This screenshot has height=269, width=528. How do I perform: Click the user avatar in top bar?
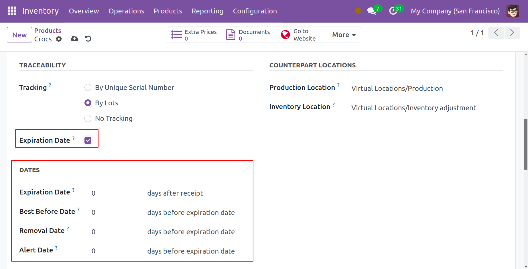[512, 11]
